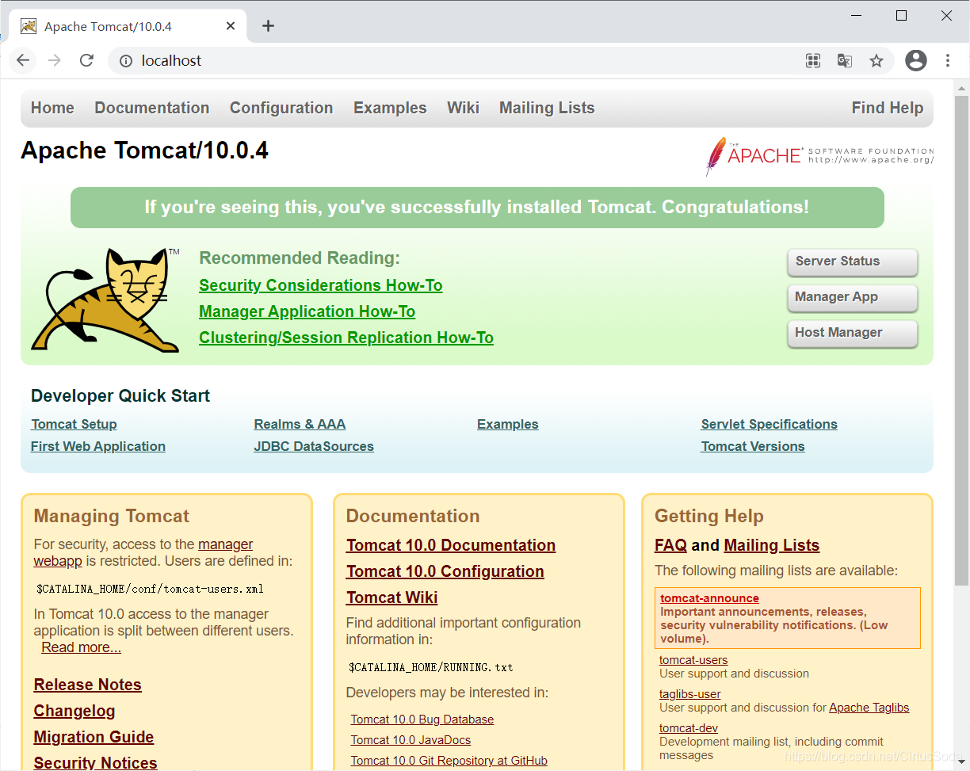Image resolution: width=970 pixels, height=771 pixels.
Task: Open Examples link under Developer Quick Start
Action: pyautogui.click(x=508, y=424)
